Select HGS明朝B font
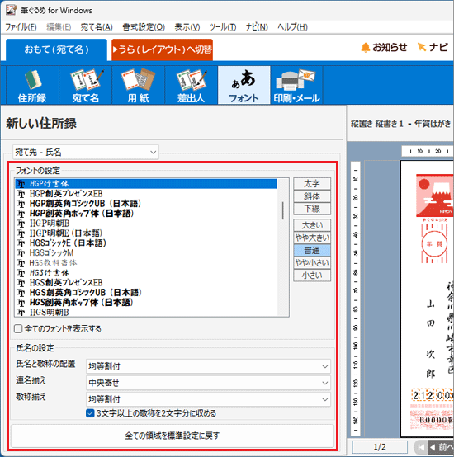The width and height of the screenshot is (454, 457). pyautogui.click(x=146, y=312)
